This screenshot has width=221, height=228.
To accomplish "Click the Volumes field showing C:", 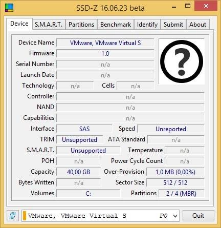I will click(x=88, y=194).
